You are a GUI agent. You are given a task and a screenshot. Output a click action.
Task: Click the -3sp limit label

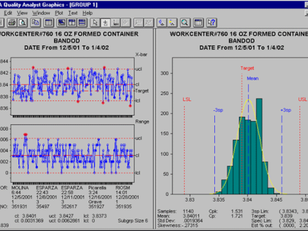click(218, 110)
